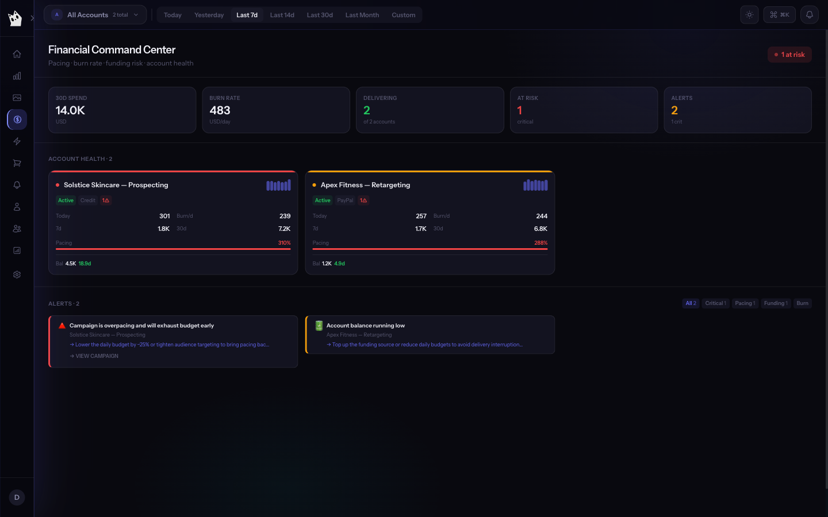Open the multiple users team icon
Image resolution: width=828 pixels, height=517 pixels.
[17, 229]
